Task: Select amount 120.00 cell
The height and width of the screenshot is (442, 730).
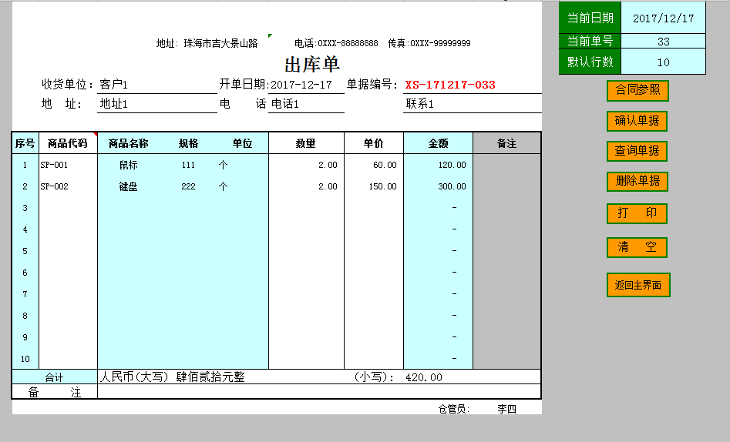Action: click(x=438, y=165)
